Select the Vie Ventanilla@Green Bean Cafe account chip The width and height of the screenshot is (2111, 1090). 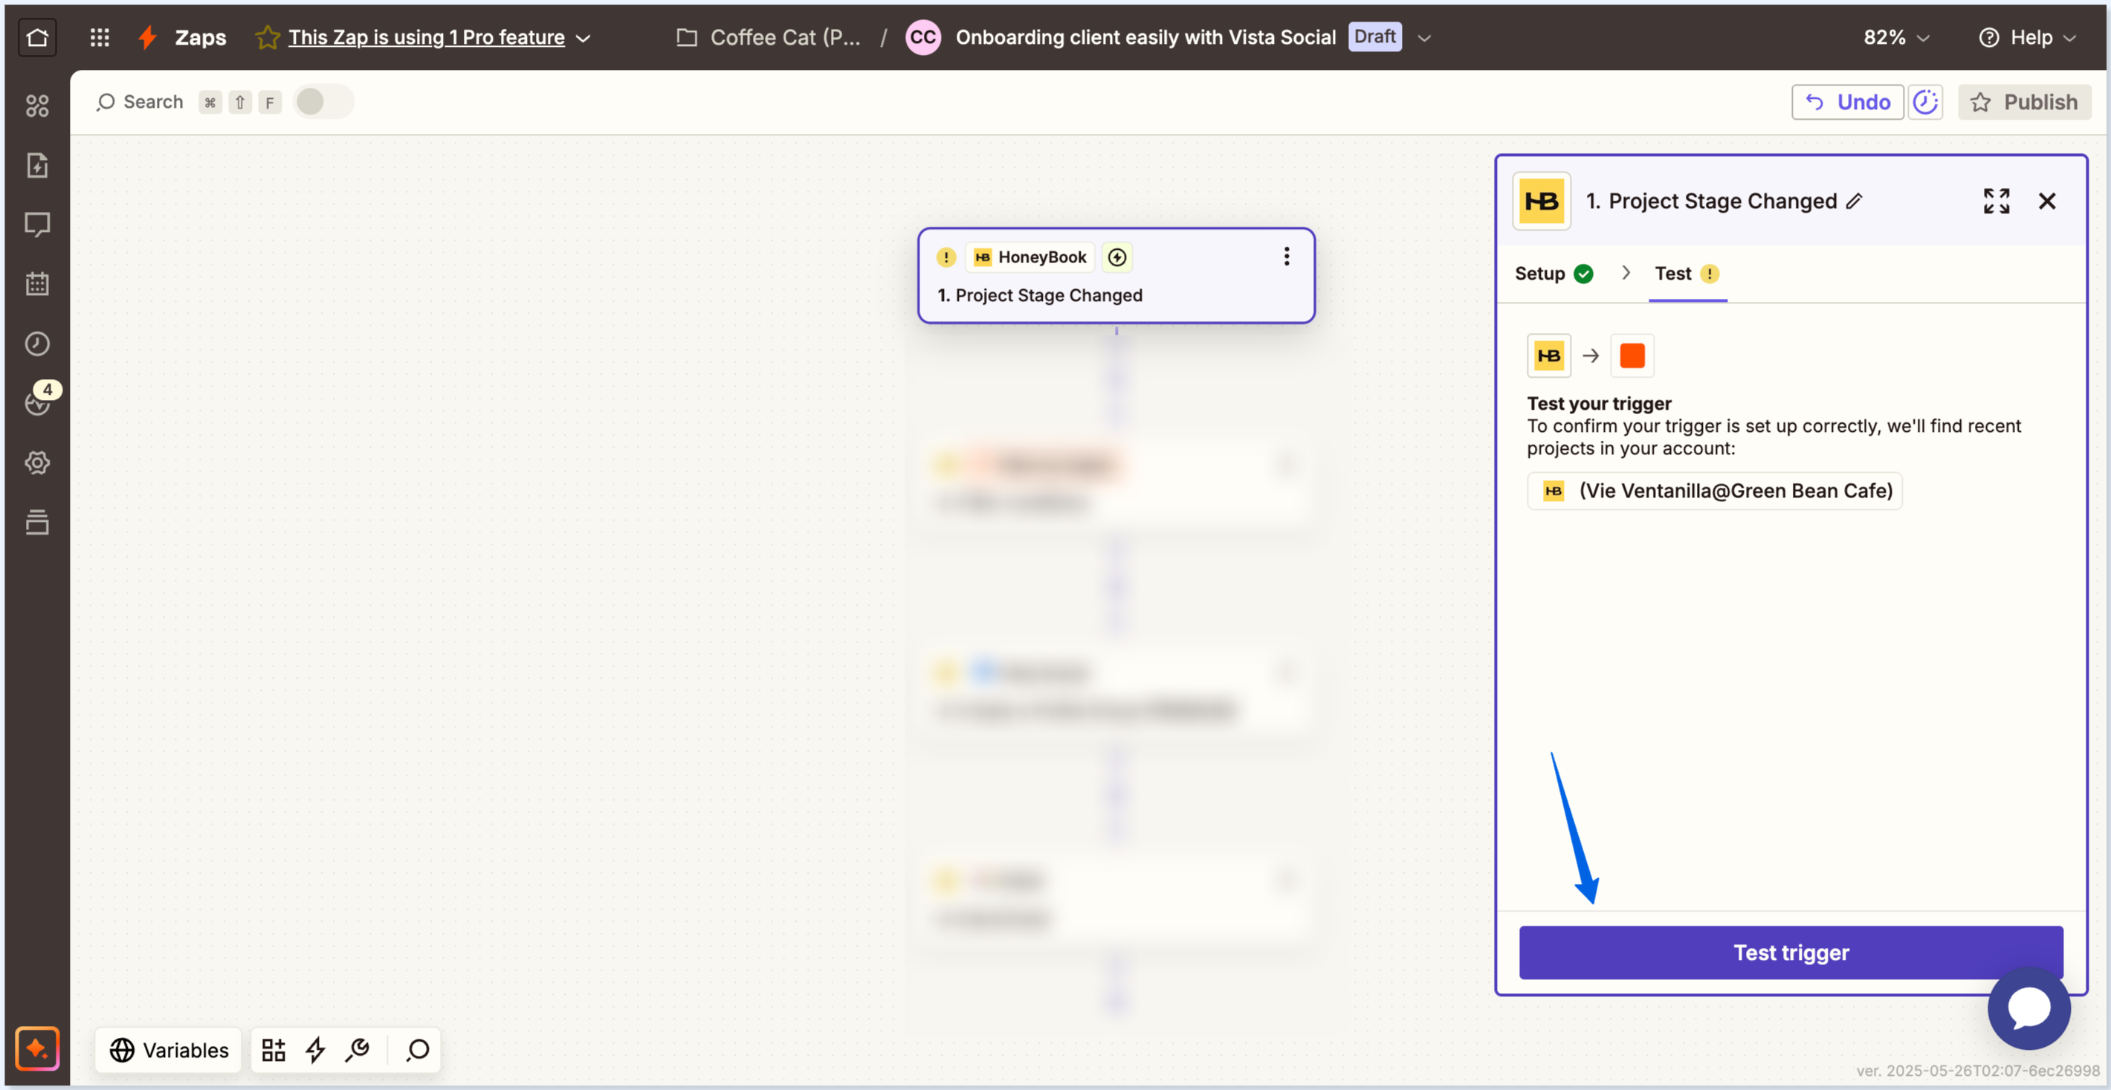pos(1714,491)
